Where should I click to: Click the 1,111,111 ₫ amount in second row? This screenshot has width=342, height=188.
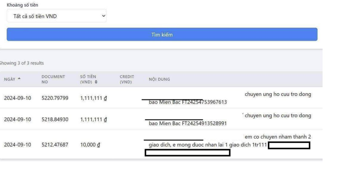tap(94, 120)
